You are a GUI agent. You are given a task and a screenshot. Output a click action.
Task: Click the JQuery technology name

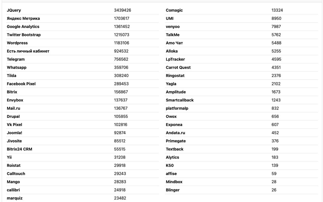click(14, 10)
